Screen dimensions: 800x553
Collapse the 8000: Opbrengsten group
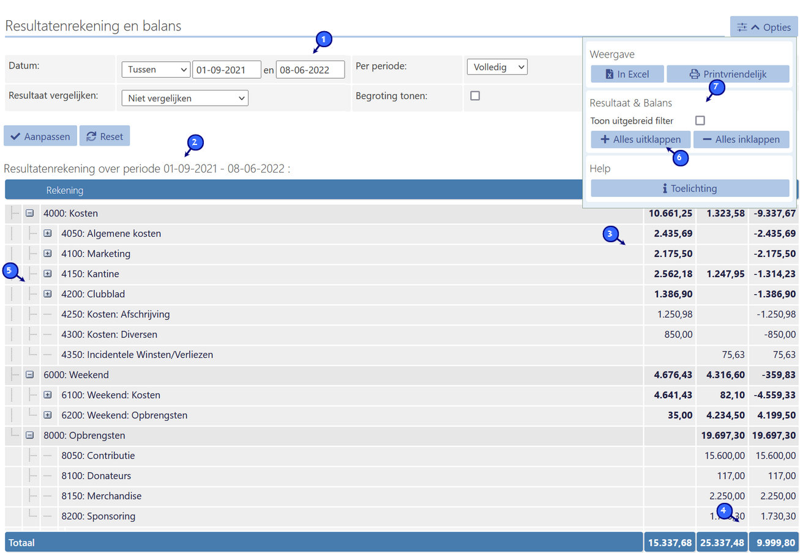coord(29,436)
